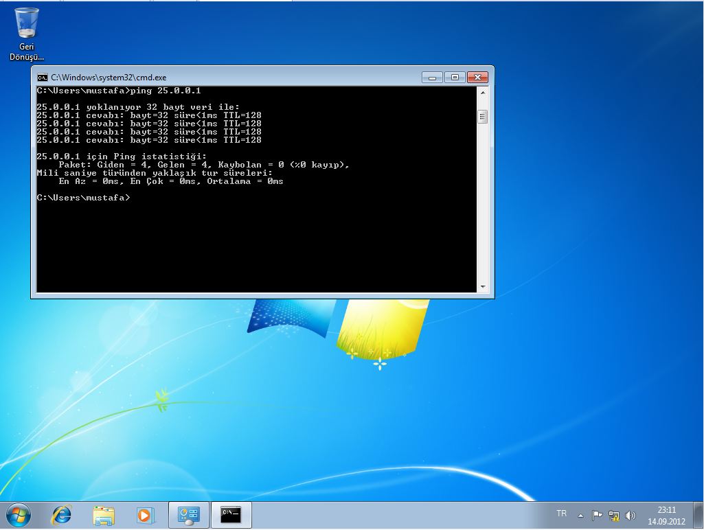Launch Internet Explorer from taskbar
Viewport: 704px width, 530px height.
pos(62,515)
